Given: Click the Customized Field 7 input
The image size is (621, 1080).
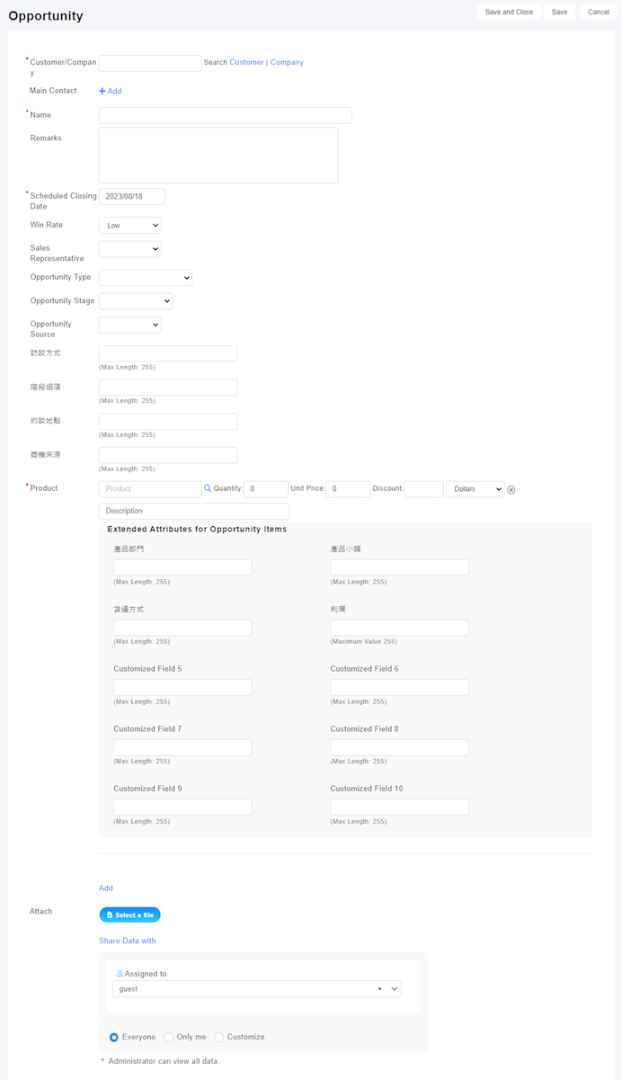Looking at the screenshot, I should pos(182,747).
